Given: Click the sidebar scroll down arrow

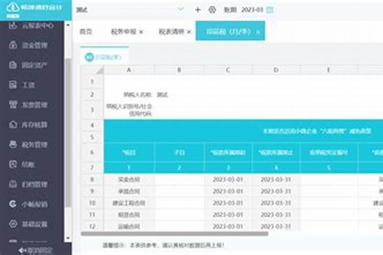Looking at the screenshot, I should 68,238.
